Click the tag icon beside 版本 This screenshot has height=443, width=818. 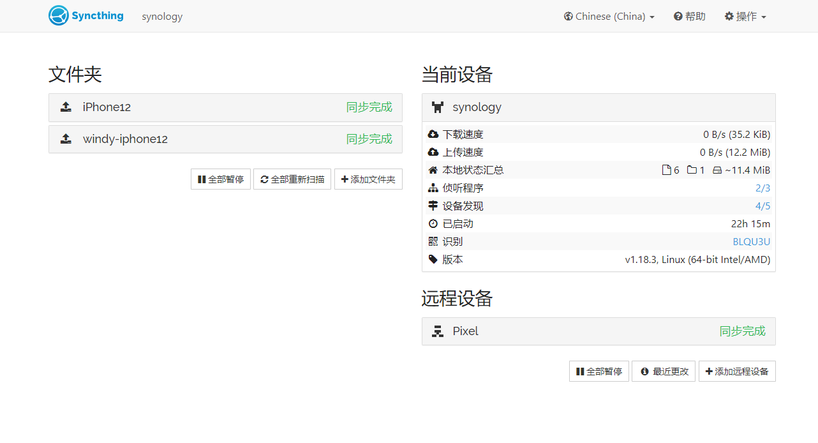pos(433,259)
